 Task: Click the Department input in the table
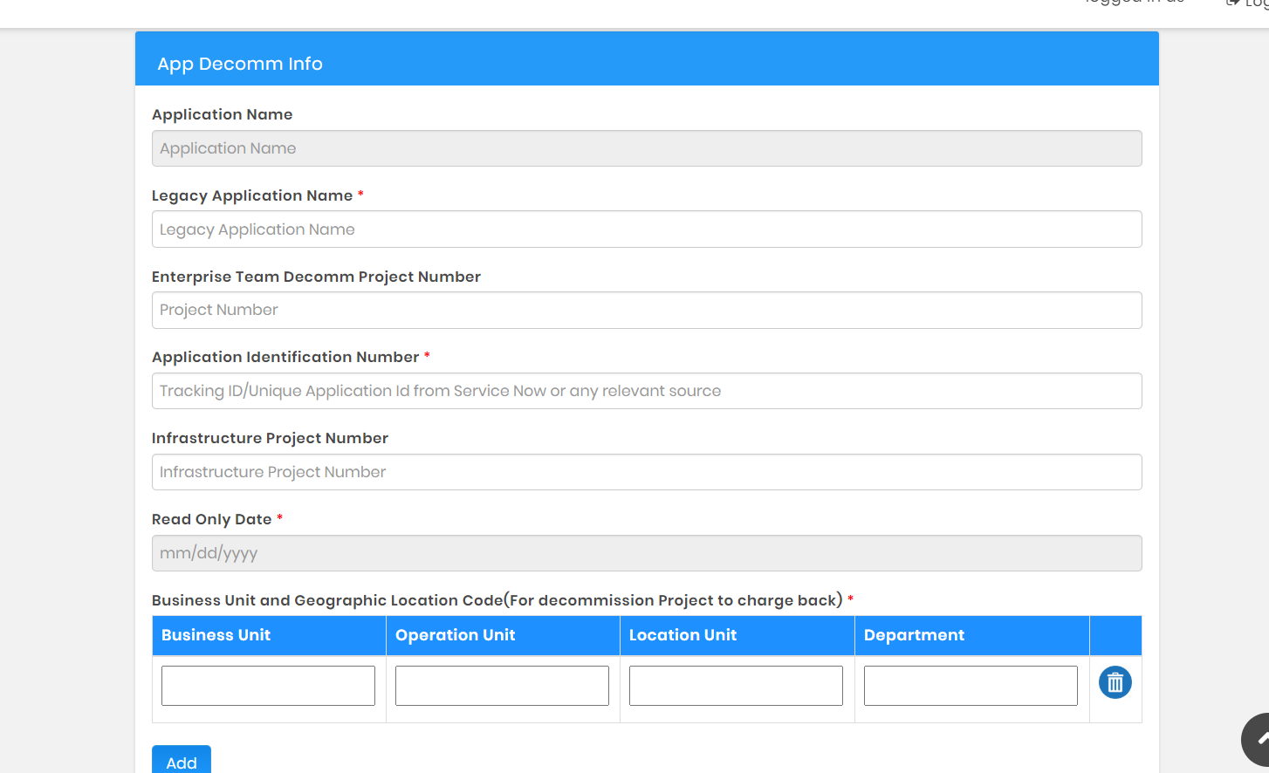point(970,685)
